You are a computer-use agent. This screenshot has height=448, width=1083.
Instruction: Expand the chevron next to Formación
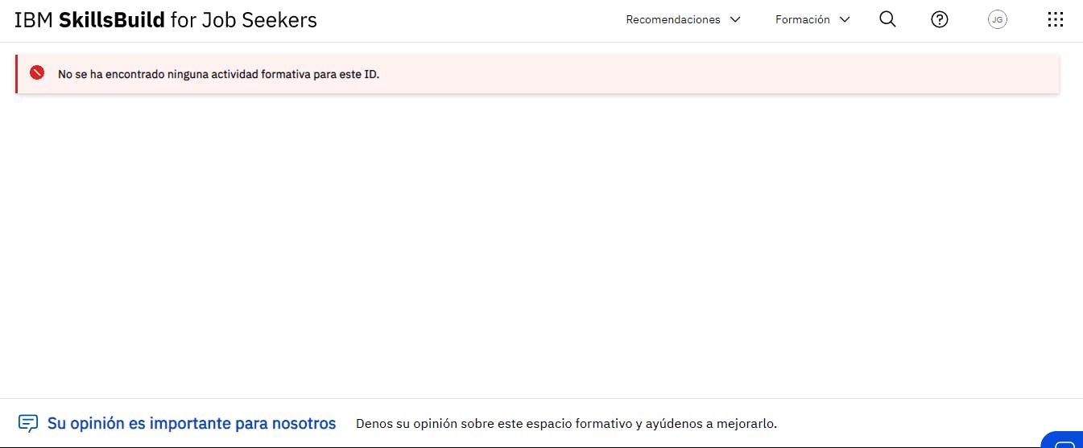pyautogui.click(x=844, y=19)
